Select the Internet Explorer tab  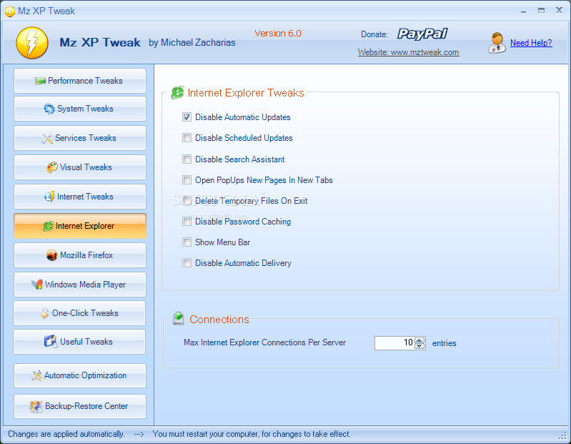(x=80, y=226)
